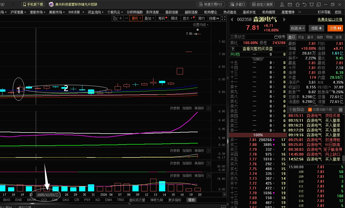Open 显示 display dropdown
345x208 pixels.
click(188, 18)
